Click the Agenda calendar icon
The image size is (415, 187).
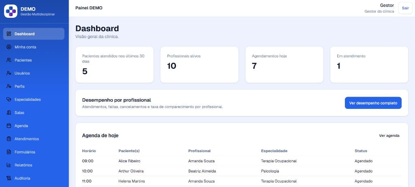coord(9,125)
